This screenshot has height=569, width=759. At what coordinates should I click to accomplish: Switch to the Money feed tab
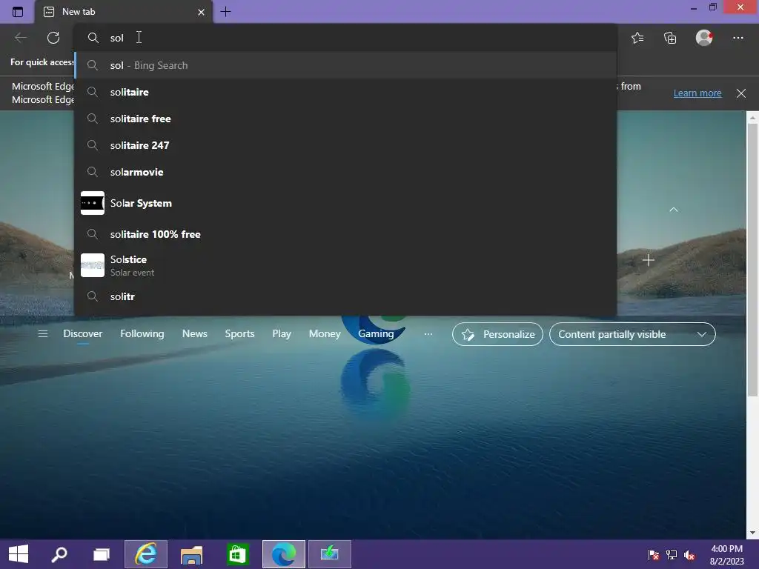click(x=325, y=334)
